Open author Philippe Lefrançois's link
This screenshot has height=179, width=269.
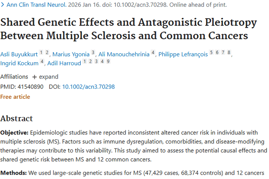click(183, 54)
